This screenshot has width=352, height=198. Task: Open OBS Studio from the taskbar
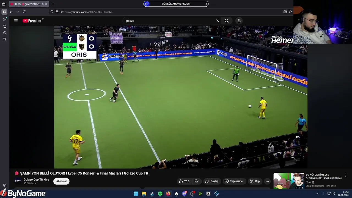click(192, 194)
